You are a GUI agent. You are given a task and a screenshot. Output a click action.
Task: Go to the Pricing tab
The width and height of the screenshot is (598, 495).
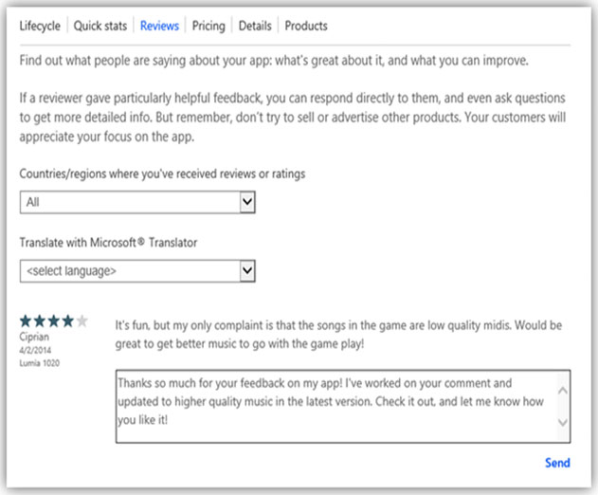(208, 26)
